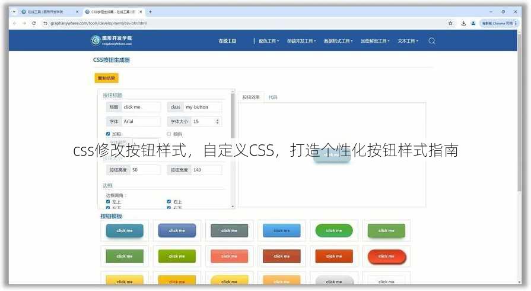
Task: Click the settings panel vertical scrollbar
Action: click(233, 115)
